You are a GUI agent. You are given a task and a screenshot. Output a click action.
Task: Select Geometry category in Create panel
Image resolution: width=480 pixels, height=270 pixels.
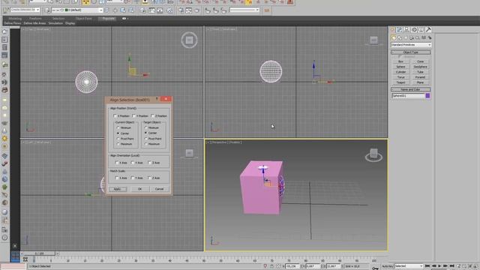(394, 37)
